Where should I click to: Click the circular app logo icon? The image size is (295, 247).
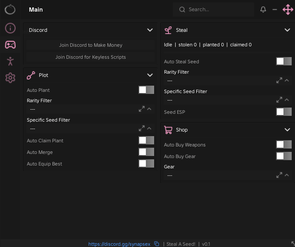pyautogui.click(x=10, y=10)
